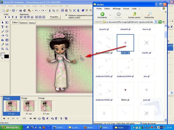This screenshot has width=174, height=130.
Task: Select the crop/transform grid tool
Action: click(7, 40)
